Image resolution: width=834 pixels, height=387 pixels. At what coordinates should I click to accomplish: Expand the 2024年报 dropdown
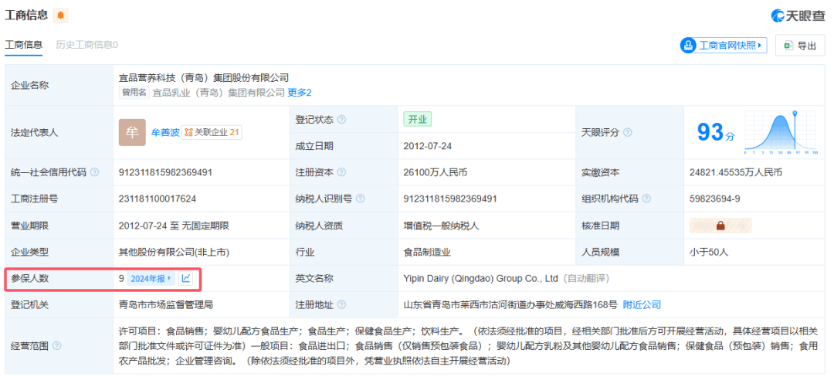(151, 278)
